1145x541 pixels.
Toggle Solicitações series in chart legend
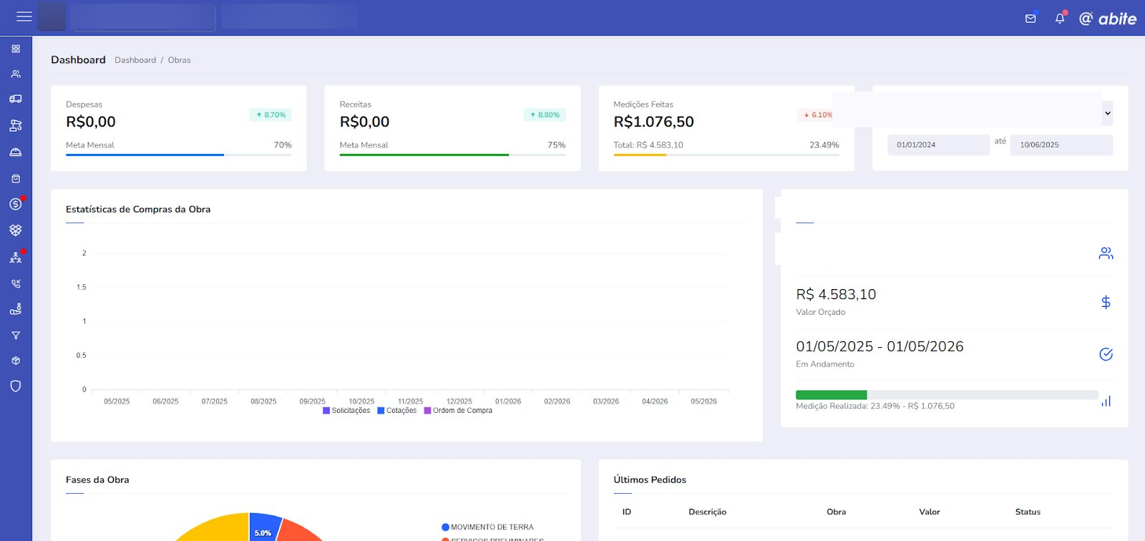tap(346, 411)
